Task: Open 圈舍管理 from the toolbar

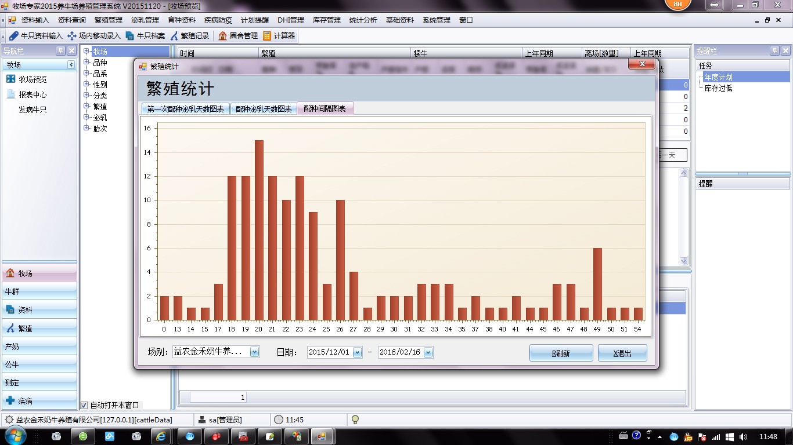Action: click(x=238, y=35)
